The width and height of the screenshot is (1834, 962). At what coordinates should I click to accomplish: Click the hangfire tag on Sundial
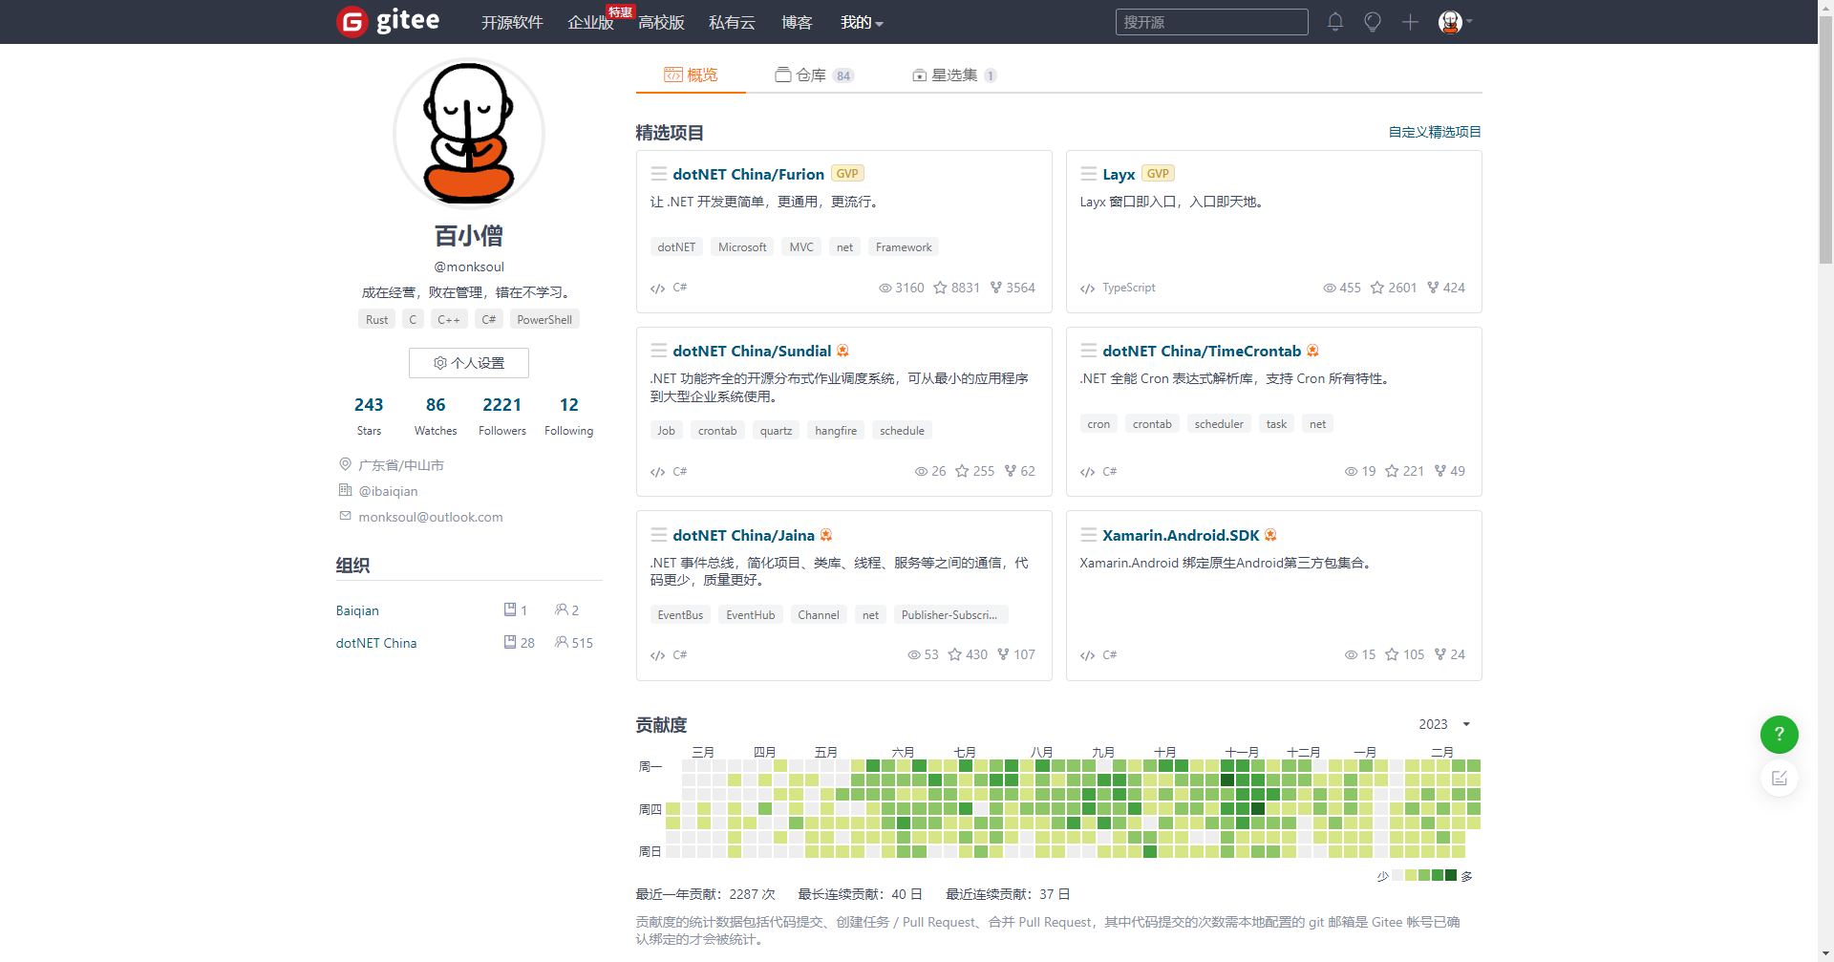[x=836, y=431]
